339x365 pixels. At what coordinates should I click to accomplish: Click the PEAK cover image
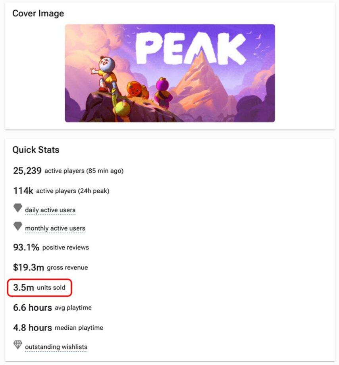(170, 73)
